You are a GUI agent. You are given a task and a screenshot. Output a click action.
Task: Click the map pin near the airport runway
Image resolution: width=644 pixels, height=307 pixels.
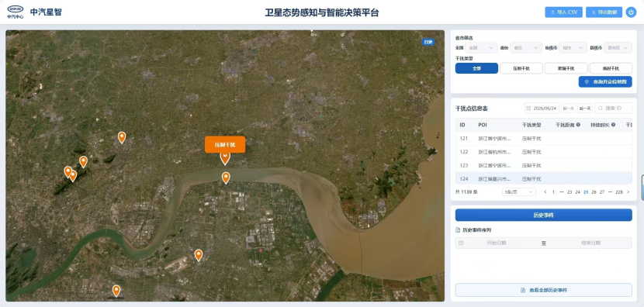(199, 255)
